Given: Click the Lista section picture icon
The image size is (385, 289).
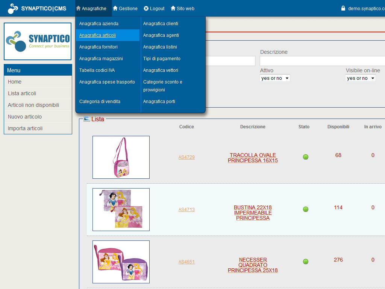Looking at the screenshot, I should (x=87, y=119).
